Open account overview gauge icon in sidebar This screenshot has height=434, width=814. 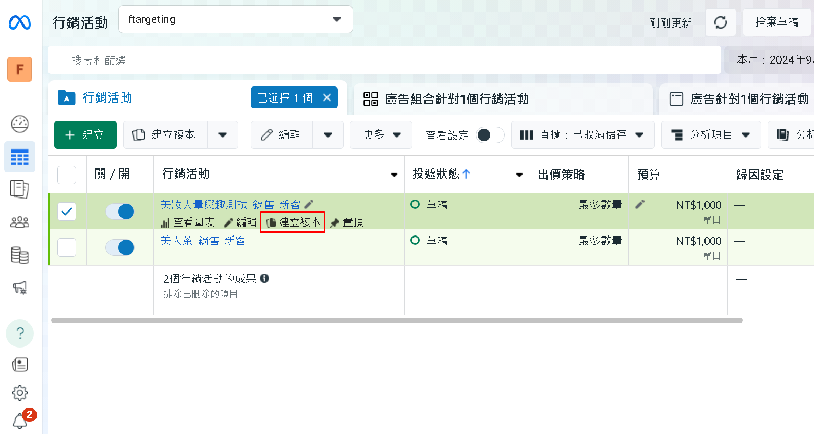pos(20,124)
